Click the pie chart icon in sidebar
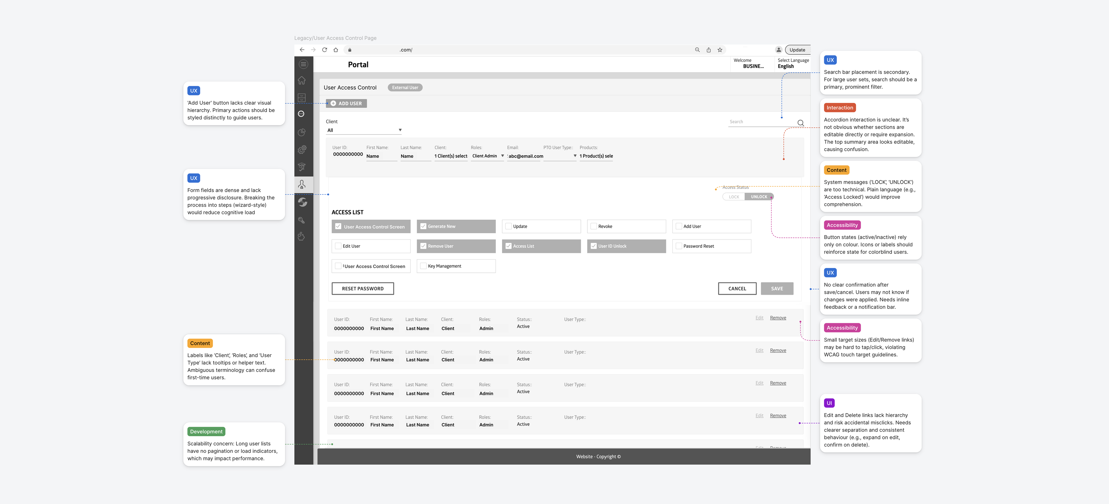1109x504 pixels. (302, 132)
